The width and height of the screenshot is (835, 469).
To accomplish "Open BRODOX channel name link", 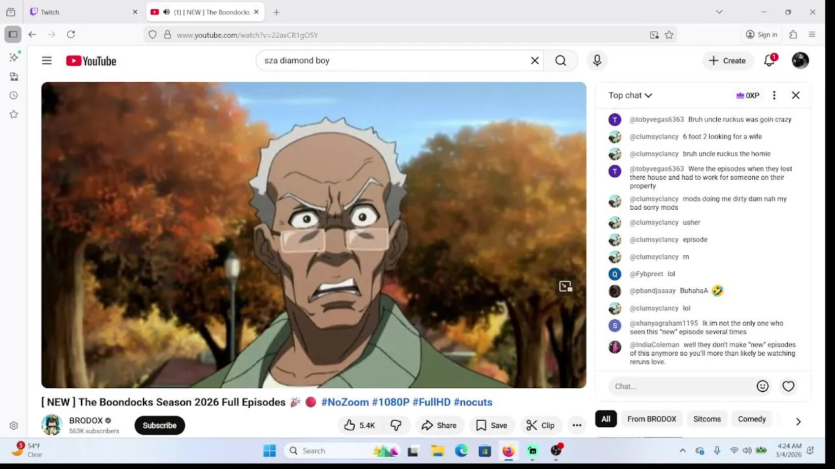I will coord(86,421).
